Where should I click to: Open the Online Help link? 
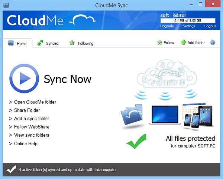[26, 144]
